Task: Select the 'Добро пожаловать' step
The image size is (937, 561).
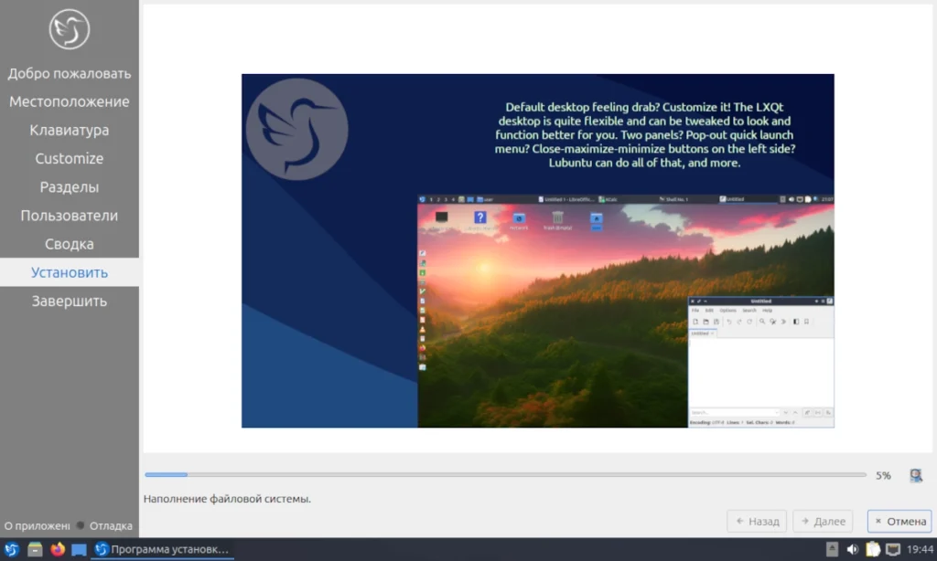Action: coord(70,73)
